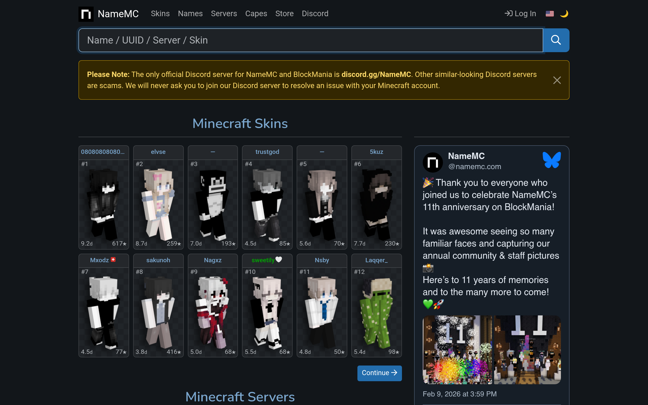Open the elvse profile link
Viewport: 648px width, 405px height.
[158, 152]
